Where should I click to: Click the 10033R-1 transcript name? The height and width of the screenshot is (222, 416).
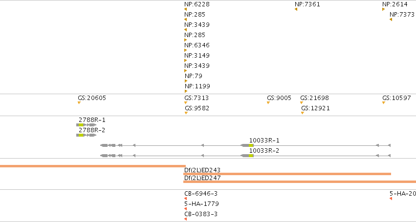coord(264,141)
